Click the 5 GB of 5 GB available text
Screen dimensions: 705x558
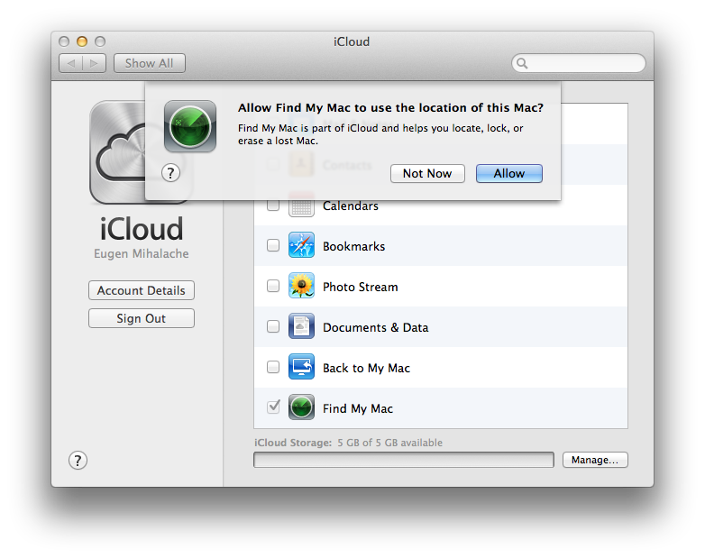(389, 443)
